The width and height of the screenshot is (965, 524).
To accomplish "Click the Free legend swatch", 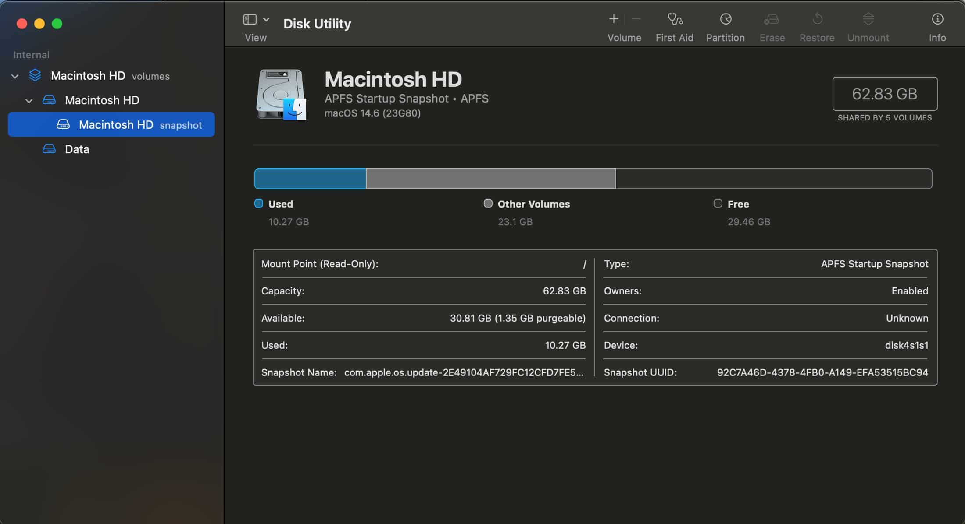I will tap(718, 203).
